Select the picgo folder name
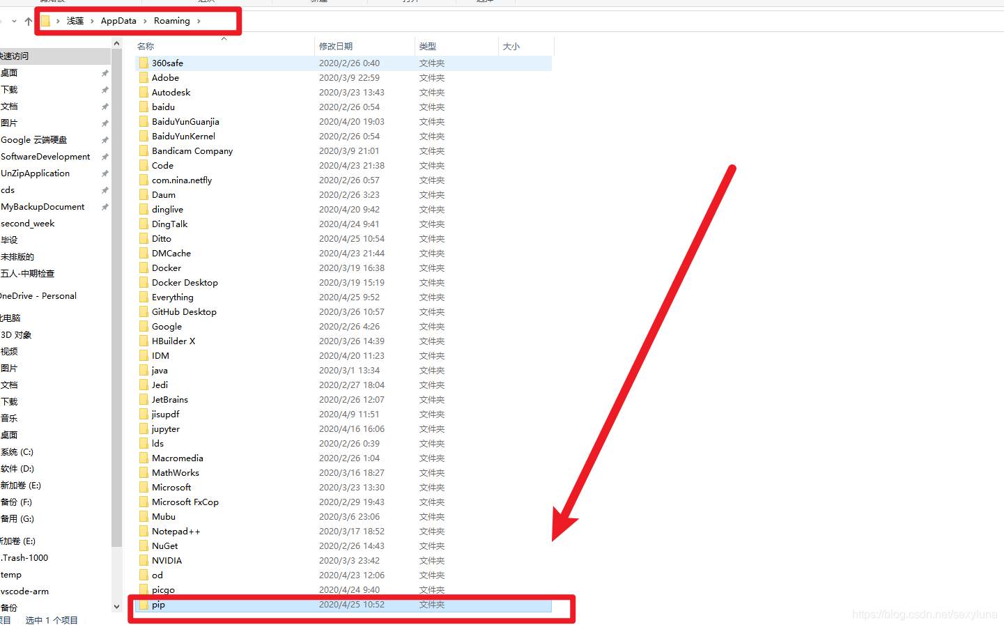This screenshot has height=627, width=1004. tap(164, 590)
